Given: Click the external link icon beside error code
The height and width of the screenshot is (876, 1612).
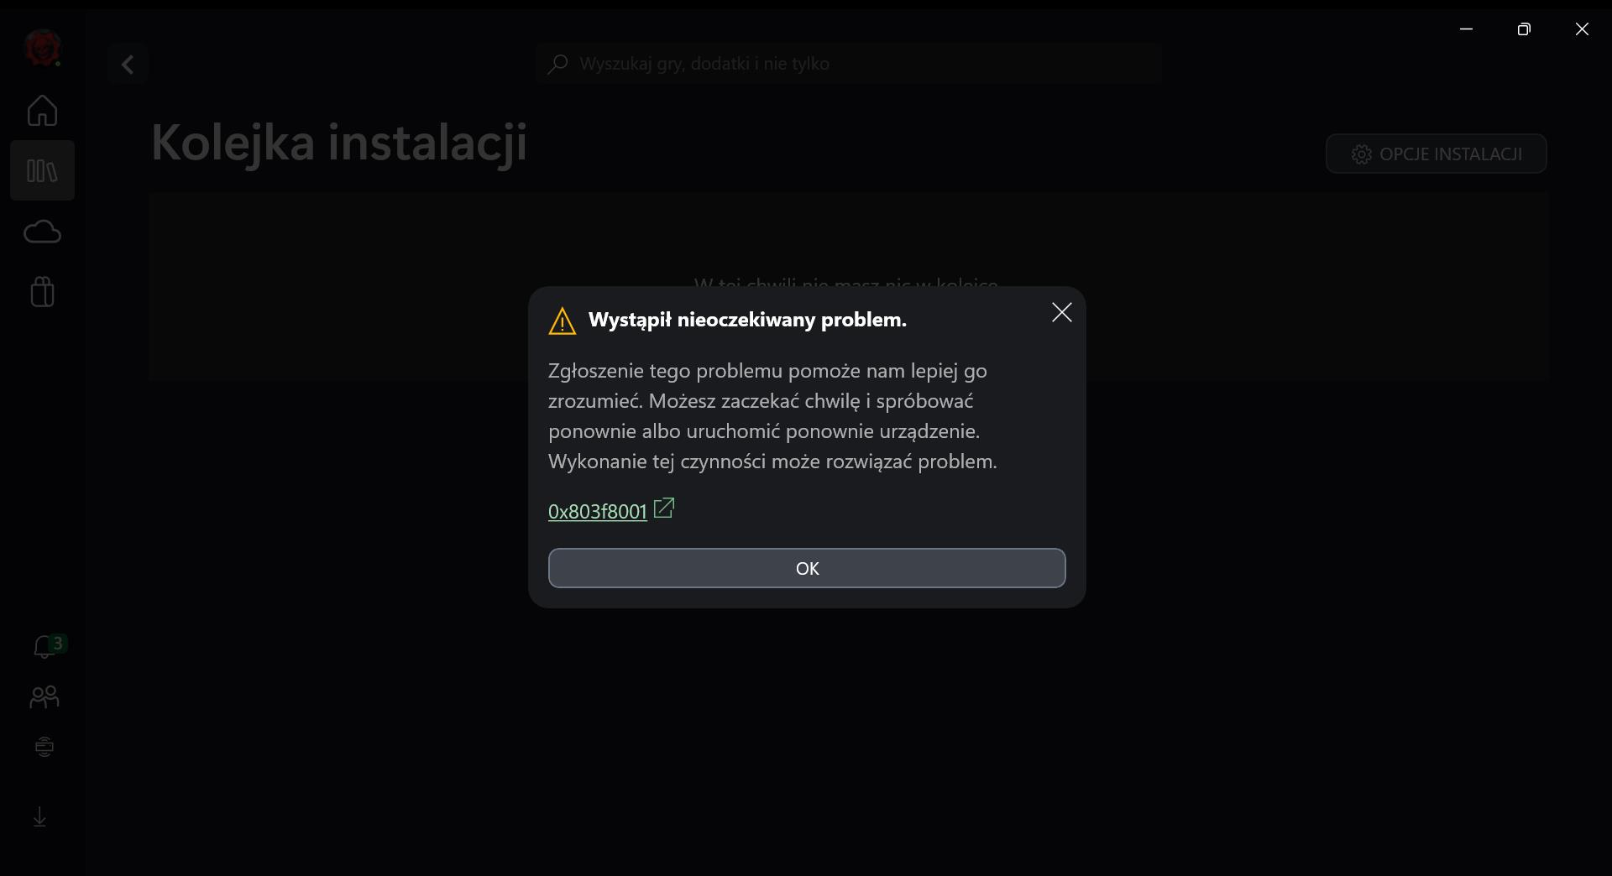Looking at the screenshot, I should (663, 508).
